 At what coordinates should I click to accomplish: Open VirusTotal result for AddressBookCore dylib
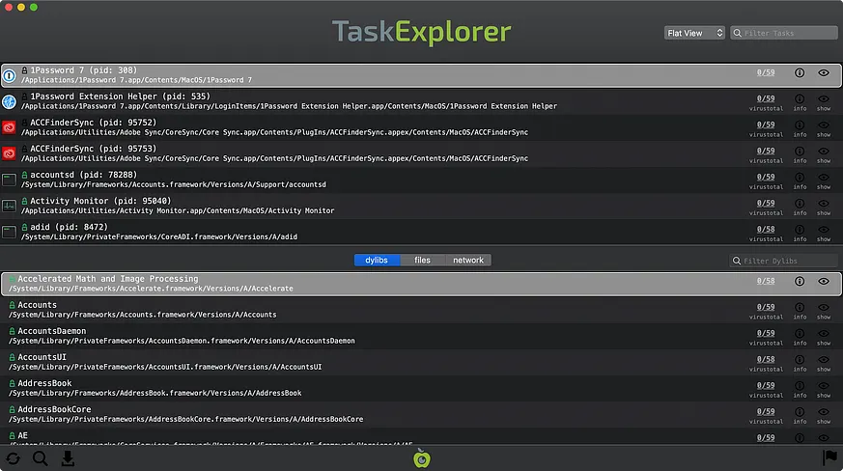pos(766,412)
